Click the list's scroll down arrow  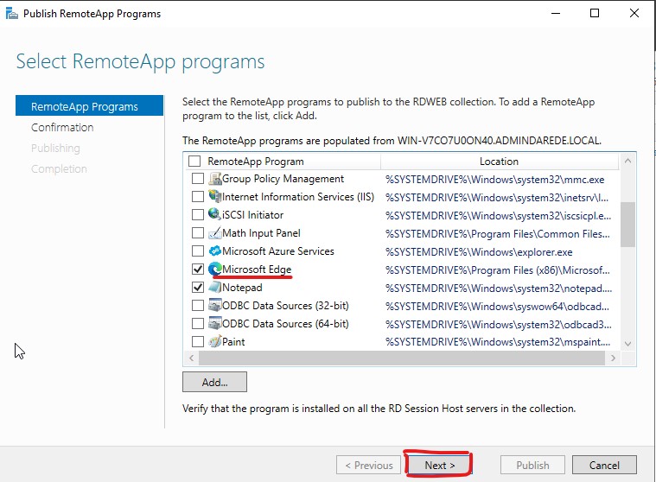click(x=627, y=344)
